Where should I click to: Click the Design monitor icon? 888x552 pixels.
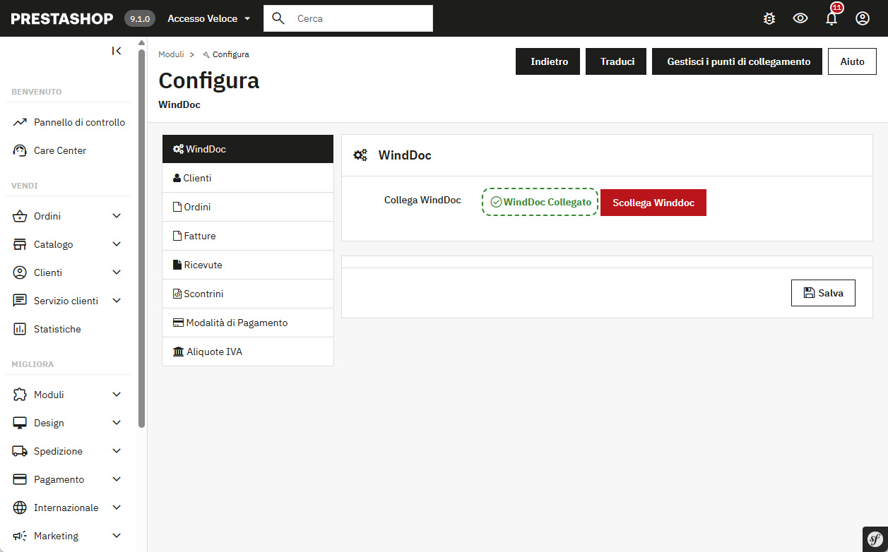click(20, 423)
